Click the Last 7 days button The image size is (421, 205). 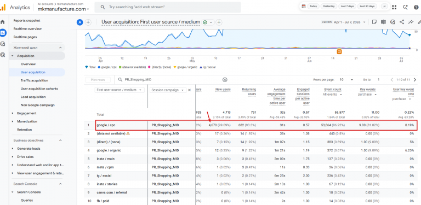point(347,6)
